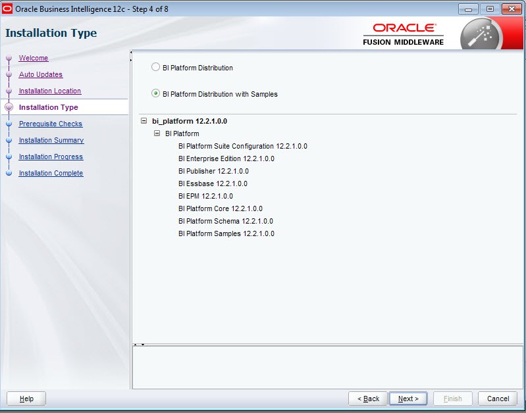Go to the Welcome step
The height and width of the screenshot is (413, 526).
[34, 58]
